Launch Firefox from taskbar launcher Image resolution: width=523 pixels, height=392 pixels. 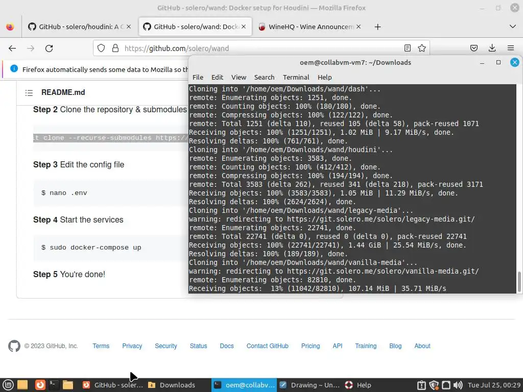(40, 385)
